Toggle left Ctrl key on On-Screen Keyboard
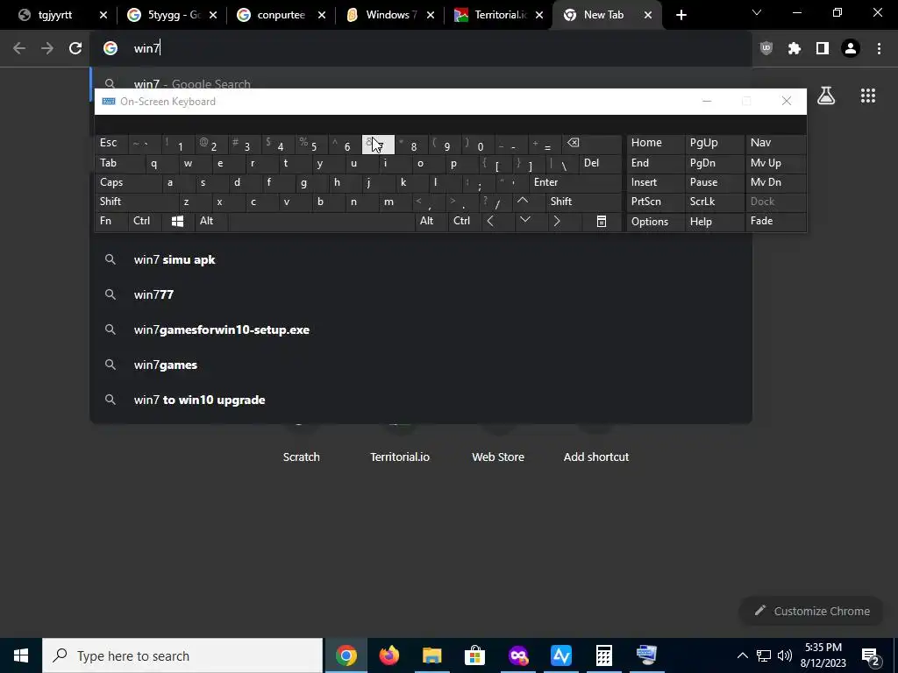The height and width of the screenshot is (673, 898). (x=145, y=221)
